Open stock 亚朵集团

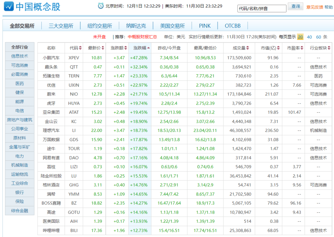(51, 112)
